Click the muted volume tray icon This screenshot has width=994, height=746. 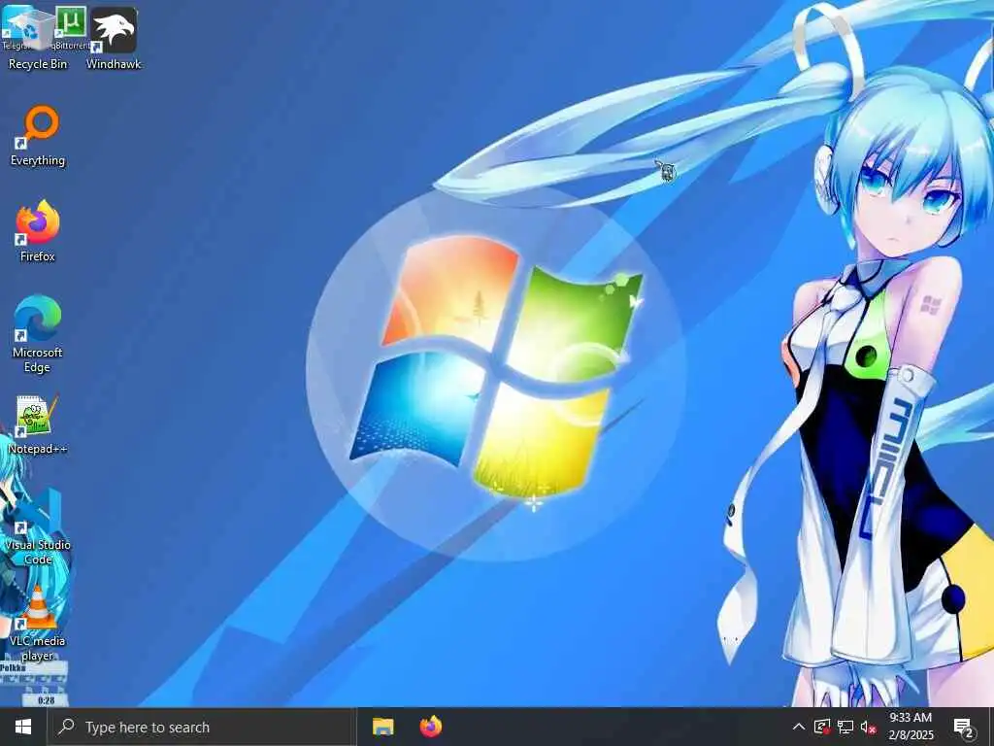click(x=869, y=727)
